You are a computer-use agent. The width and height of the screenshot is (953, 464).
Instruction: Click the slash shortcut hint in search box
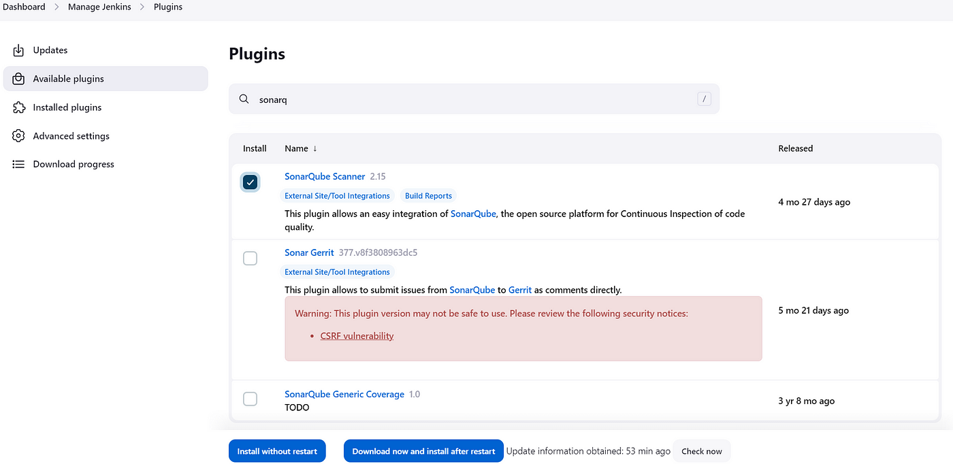tap(704, 99)
